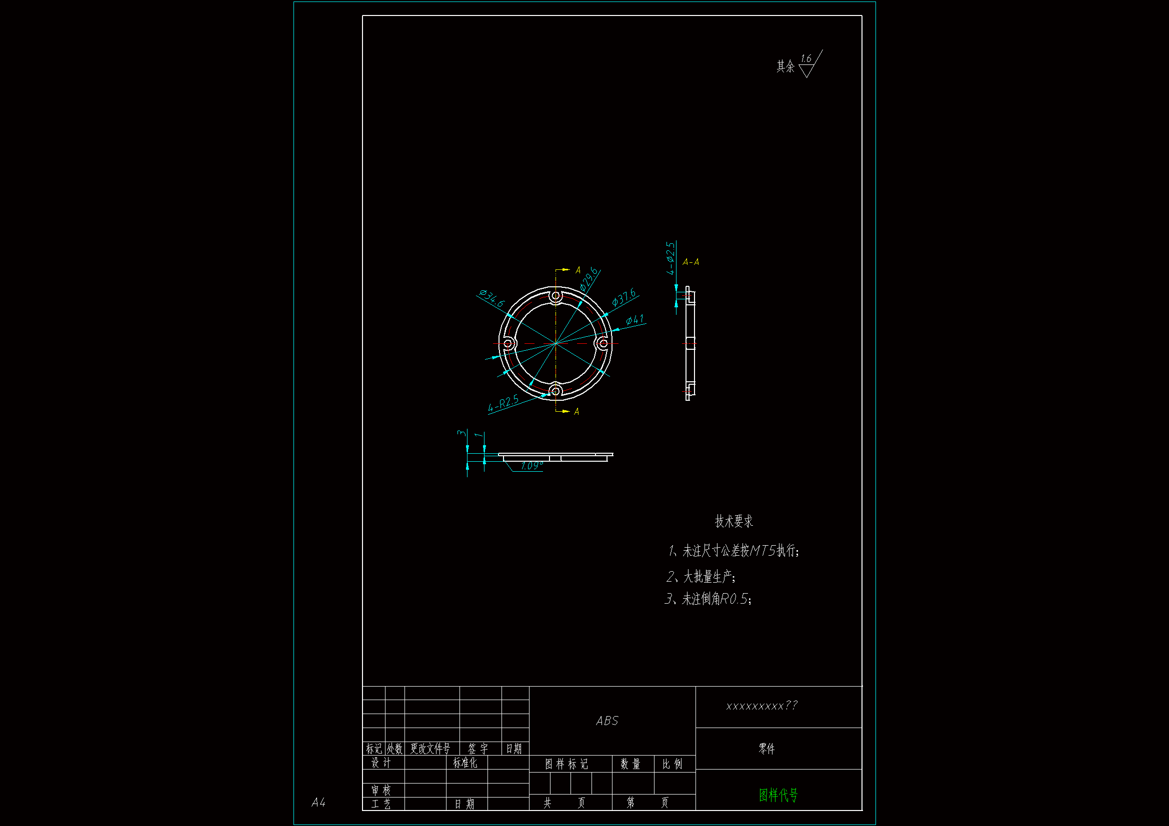
Task: Select the 未注倒角R0.5 note line
Action: tap(708, 599)
